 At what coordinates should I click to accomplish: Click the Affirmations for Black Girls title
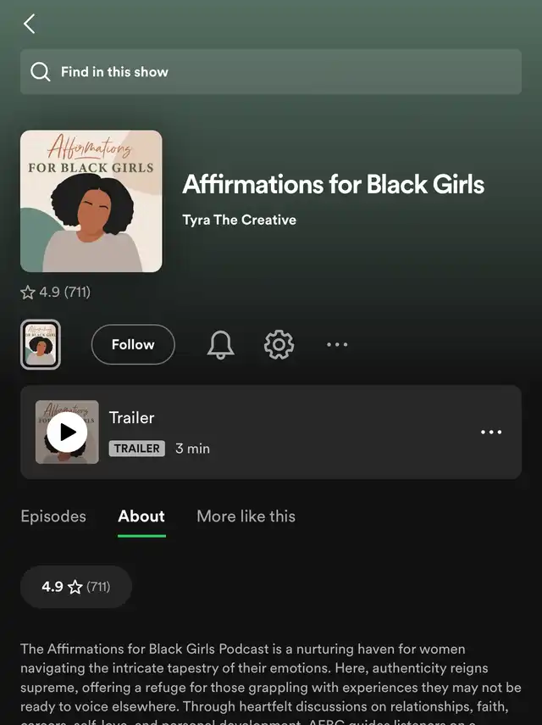334,185
